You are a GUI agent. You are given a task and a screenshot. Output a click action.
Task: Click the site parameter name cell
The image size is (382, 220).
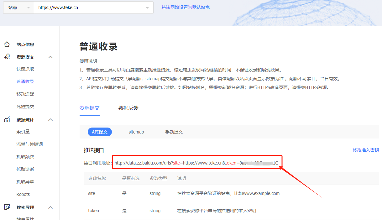[92, 193]
